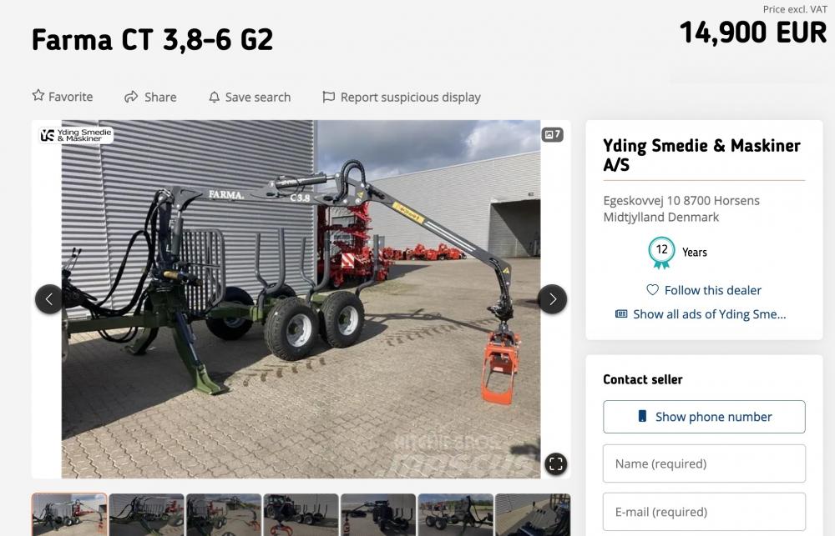Select the fourth thumbnail with tractor
Image resolution: width=835 pixels, height=536 pixels.
(301, 514)
